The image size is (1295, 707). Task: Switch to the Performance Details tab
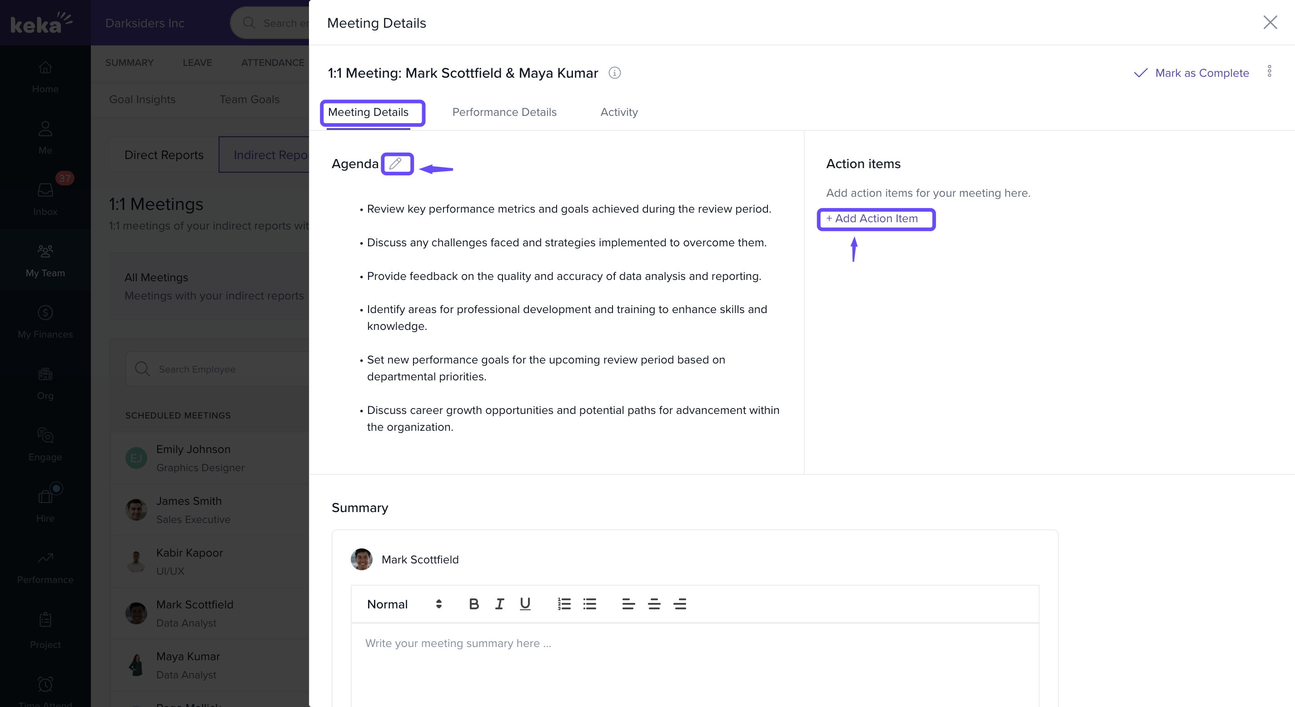point(504,112)
